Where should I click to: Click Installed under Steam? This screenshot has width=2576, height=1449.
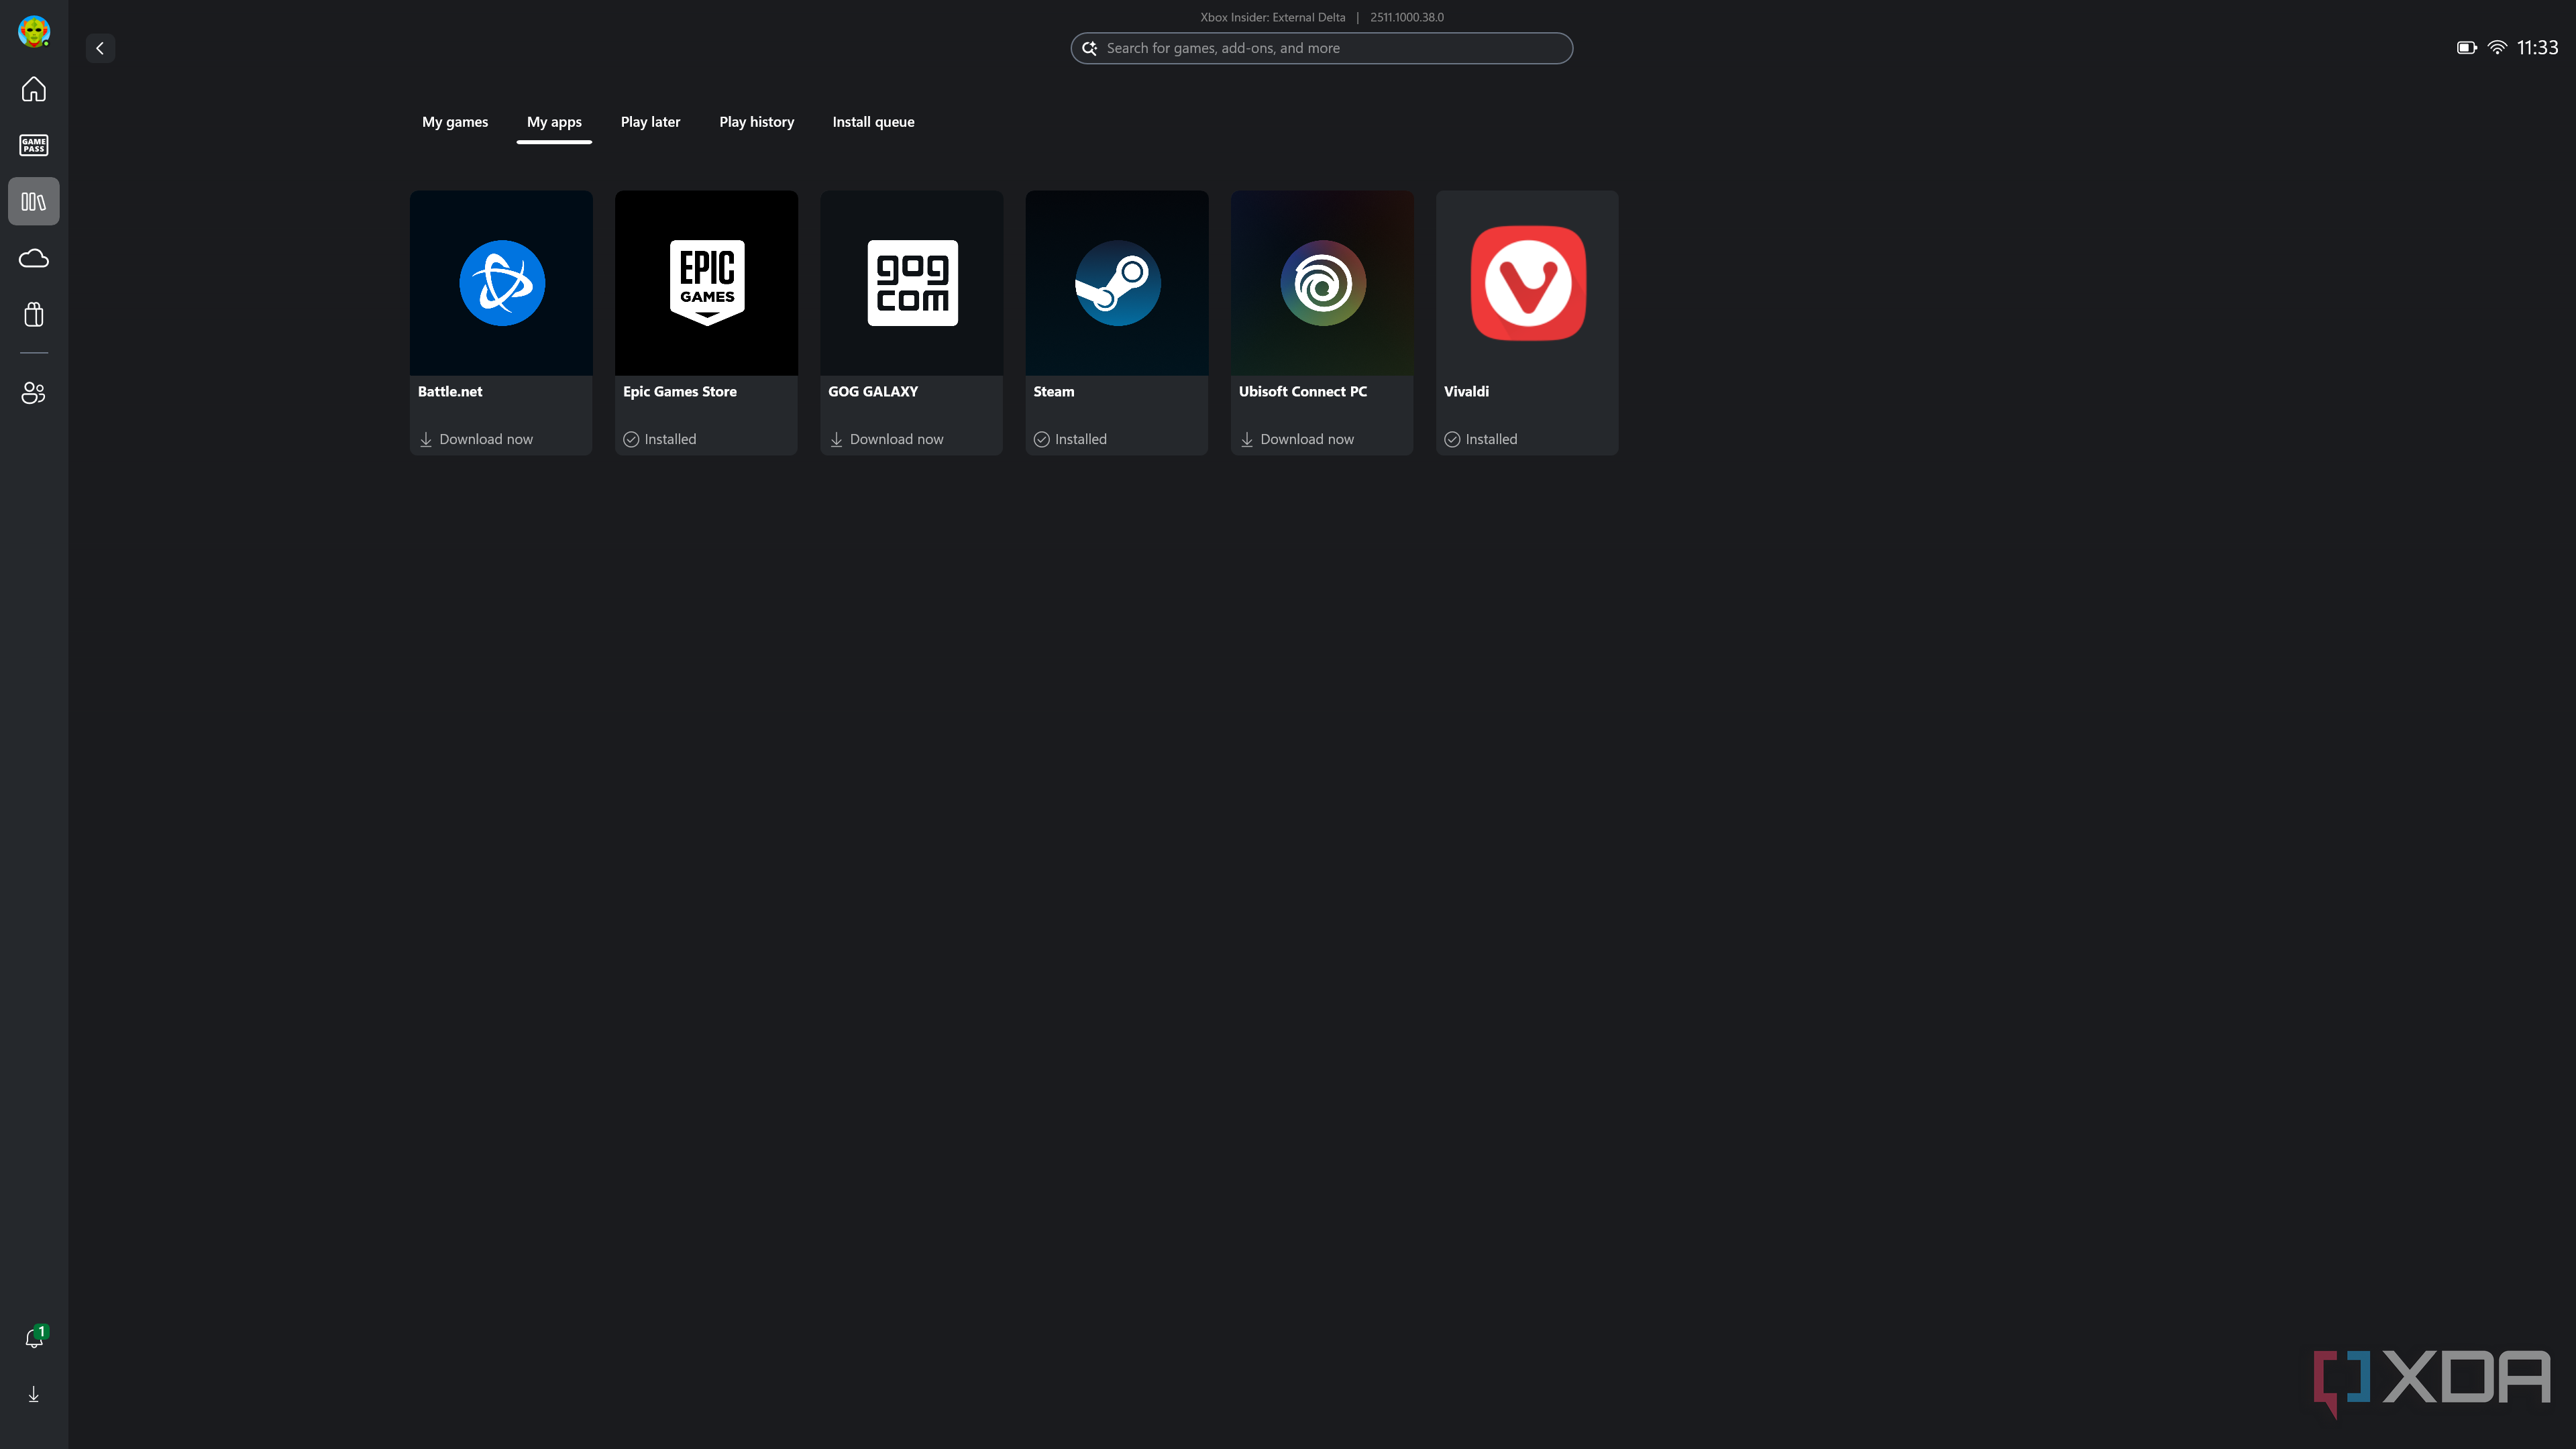[x=1081, y=439]
